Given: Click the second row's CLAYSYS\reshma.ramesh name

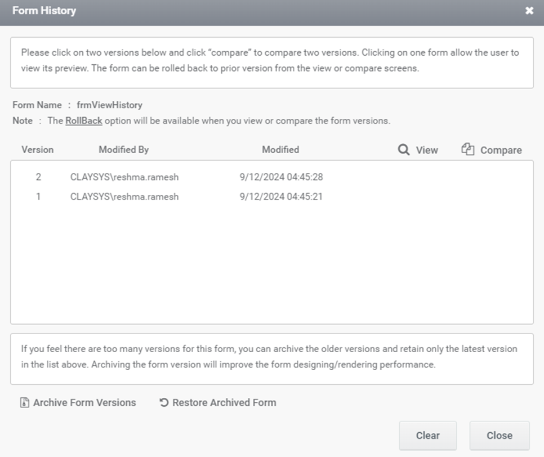Looking at the screenshot, I should 124,197.
